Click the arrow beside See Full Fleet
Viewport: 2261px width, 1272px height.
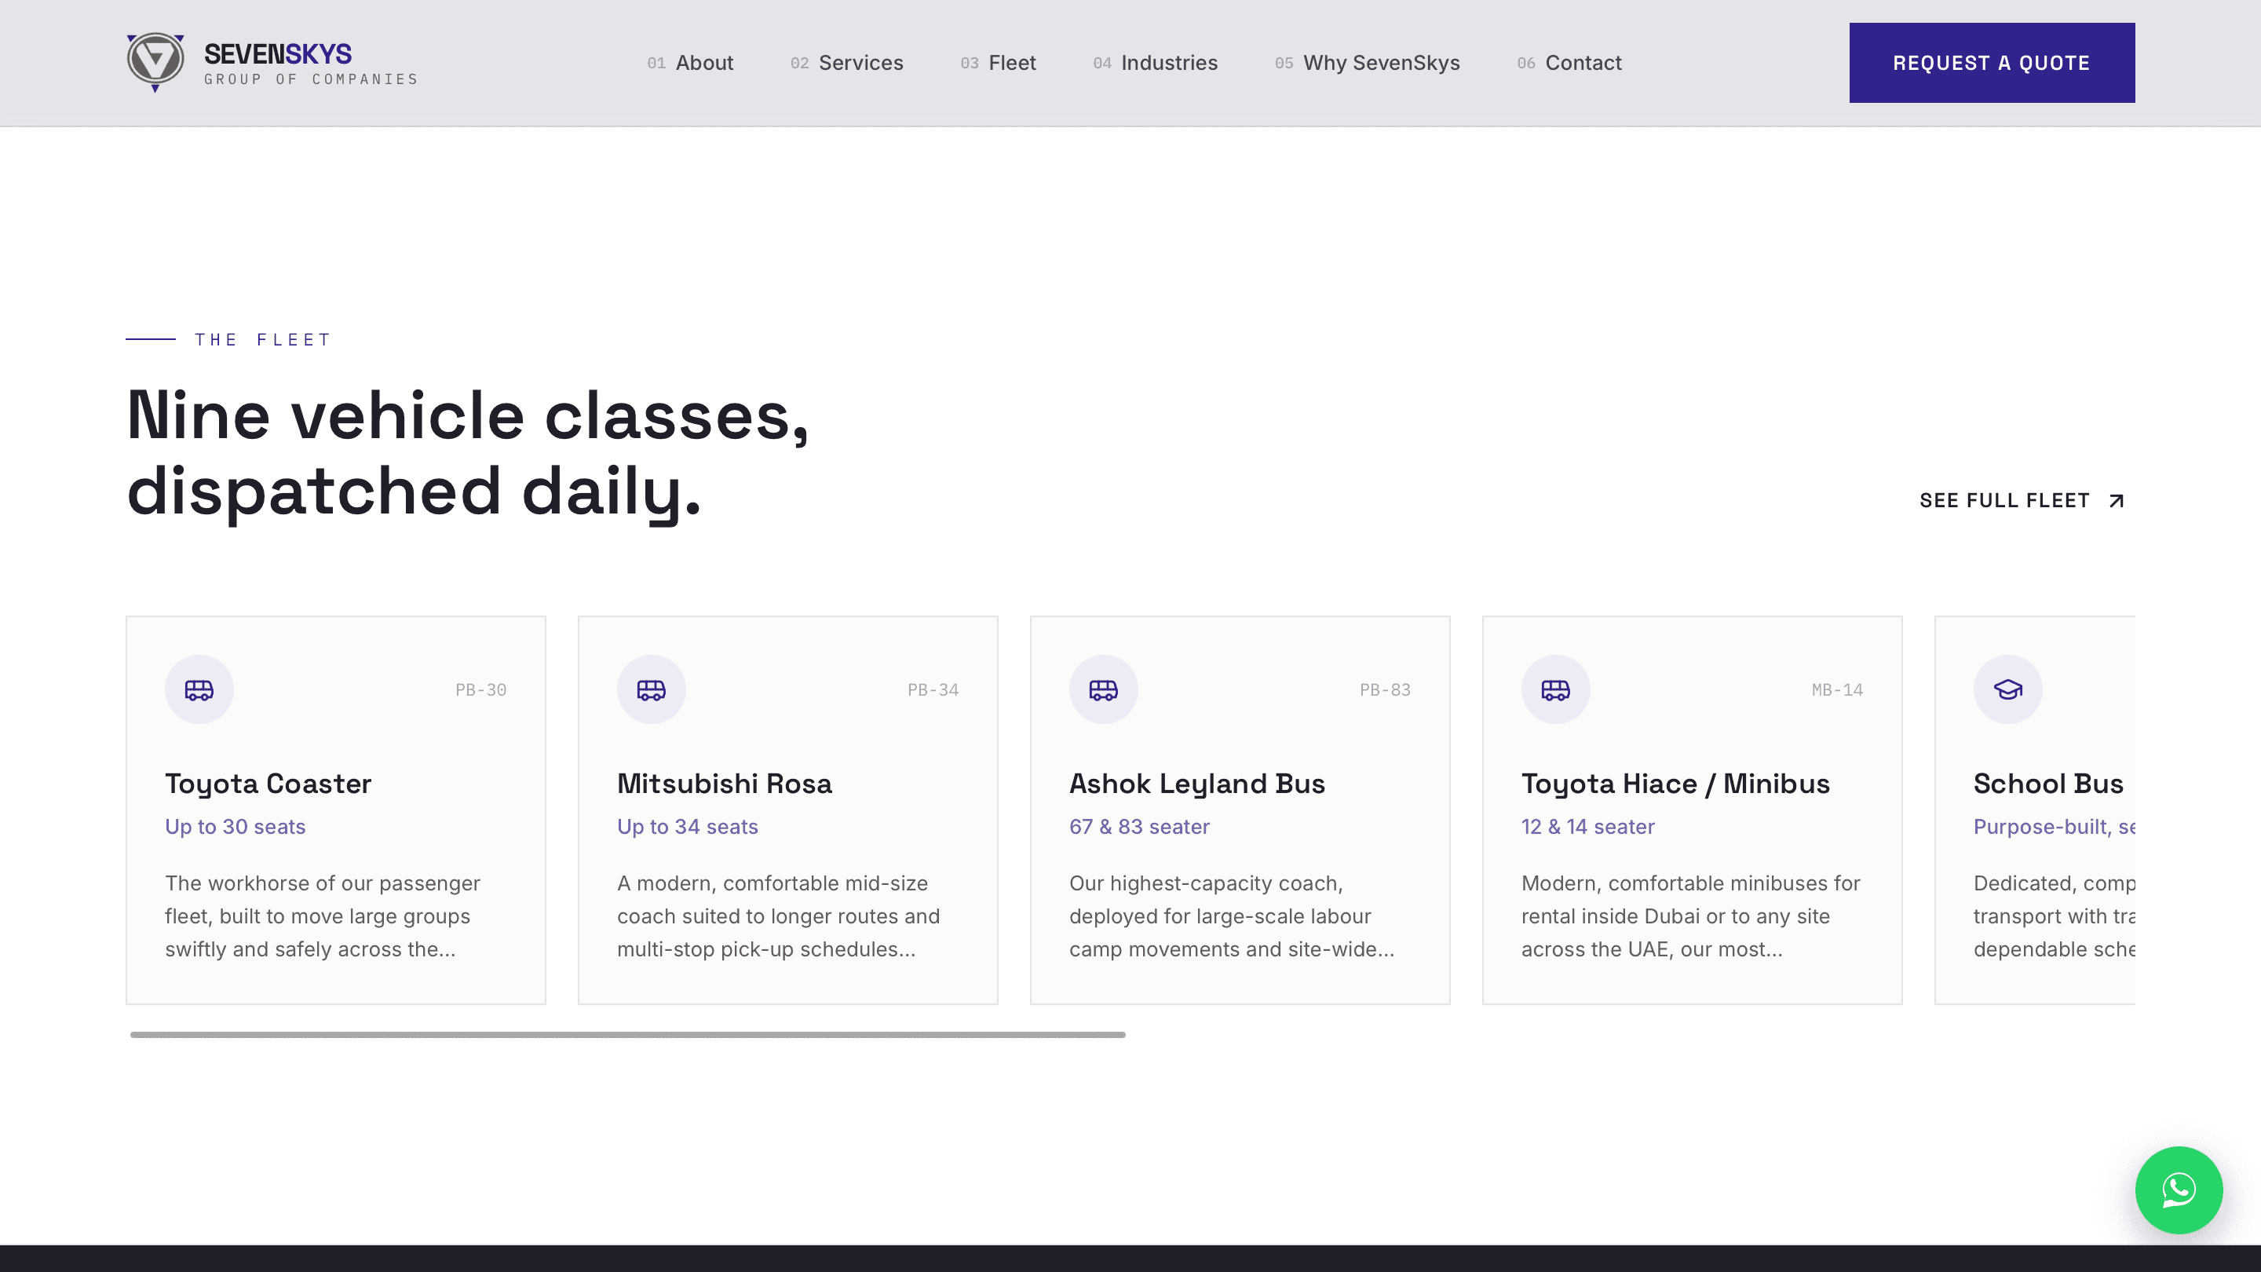(2117, 500)
